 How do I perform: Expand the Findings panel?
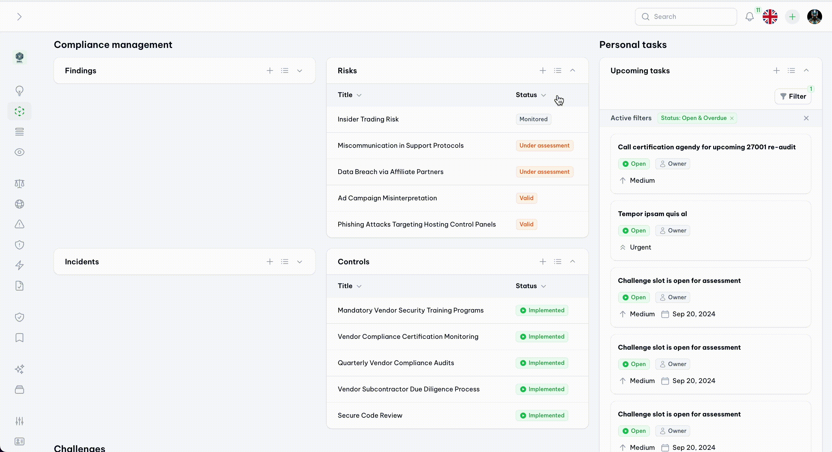click(299, 71)
